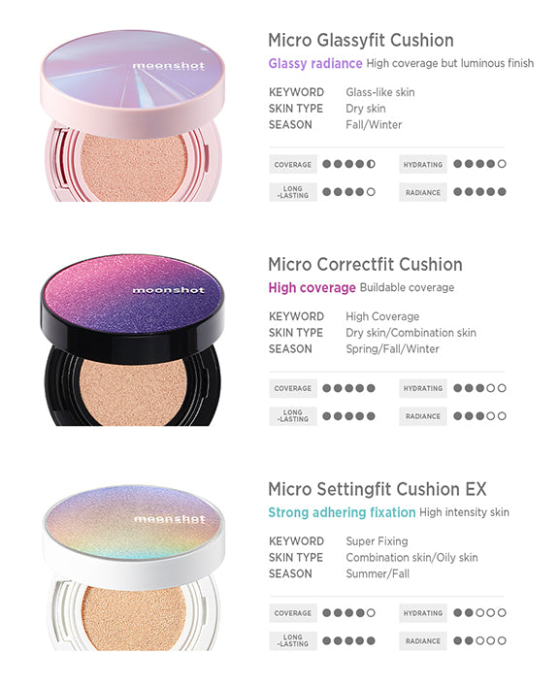
Task: Click the empty Glassyfit long-lasting dot
Action: point(371,192)
